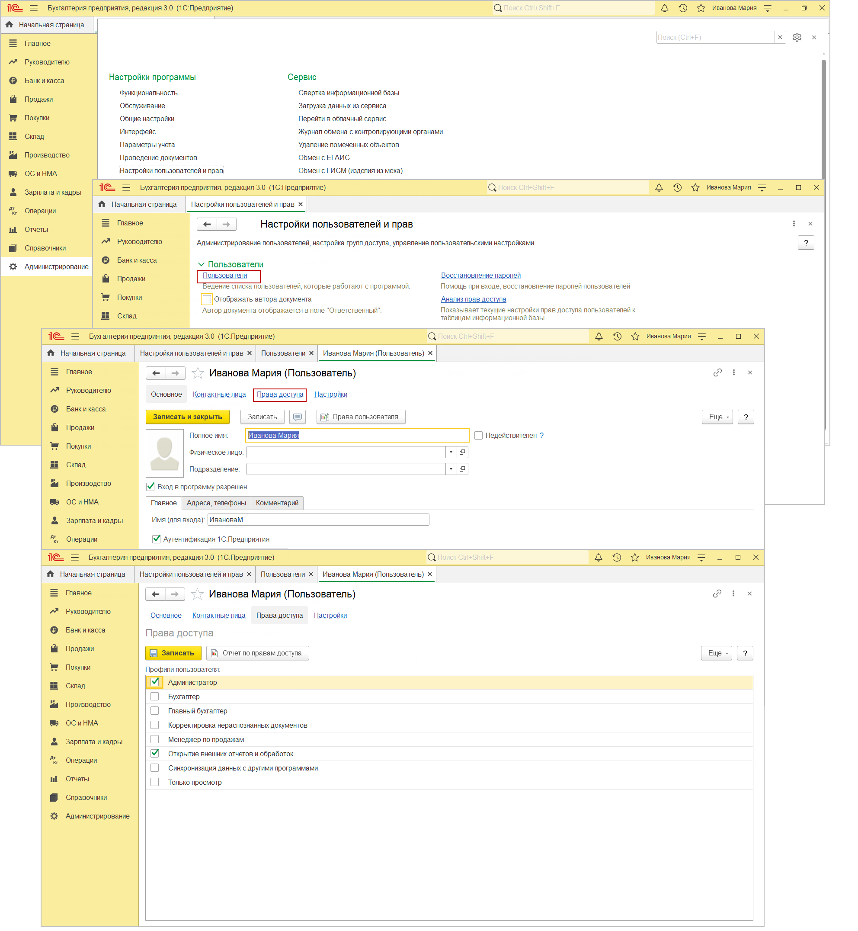Open Администрирование section in the bottom sidebar
The image size is (858, 931).
[97, 816]
